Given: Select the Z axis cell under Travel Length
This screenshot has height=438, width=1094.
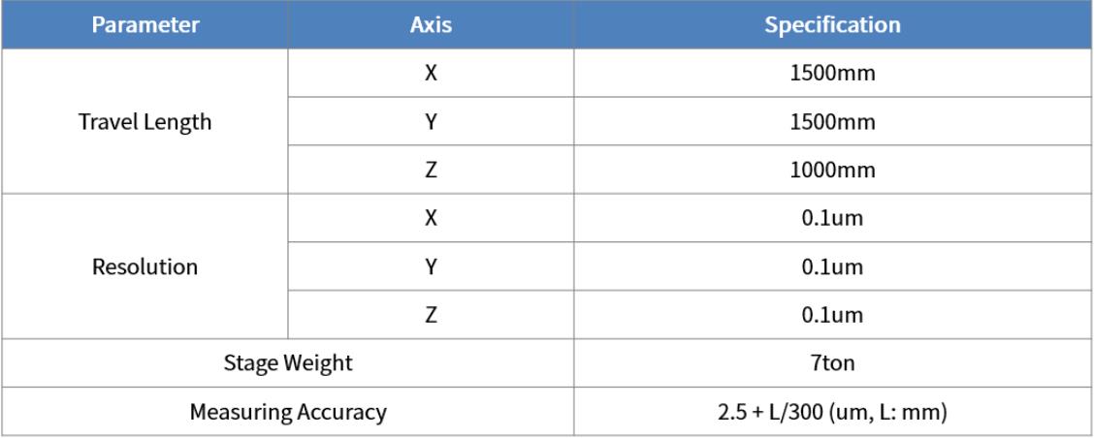Looking at the screenshot, I should (431, 171).
